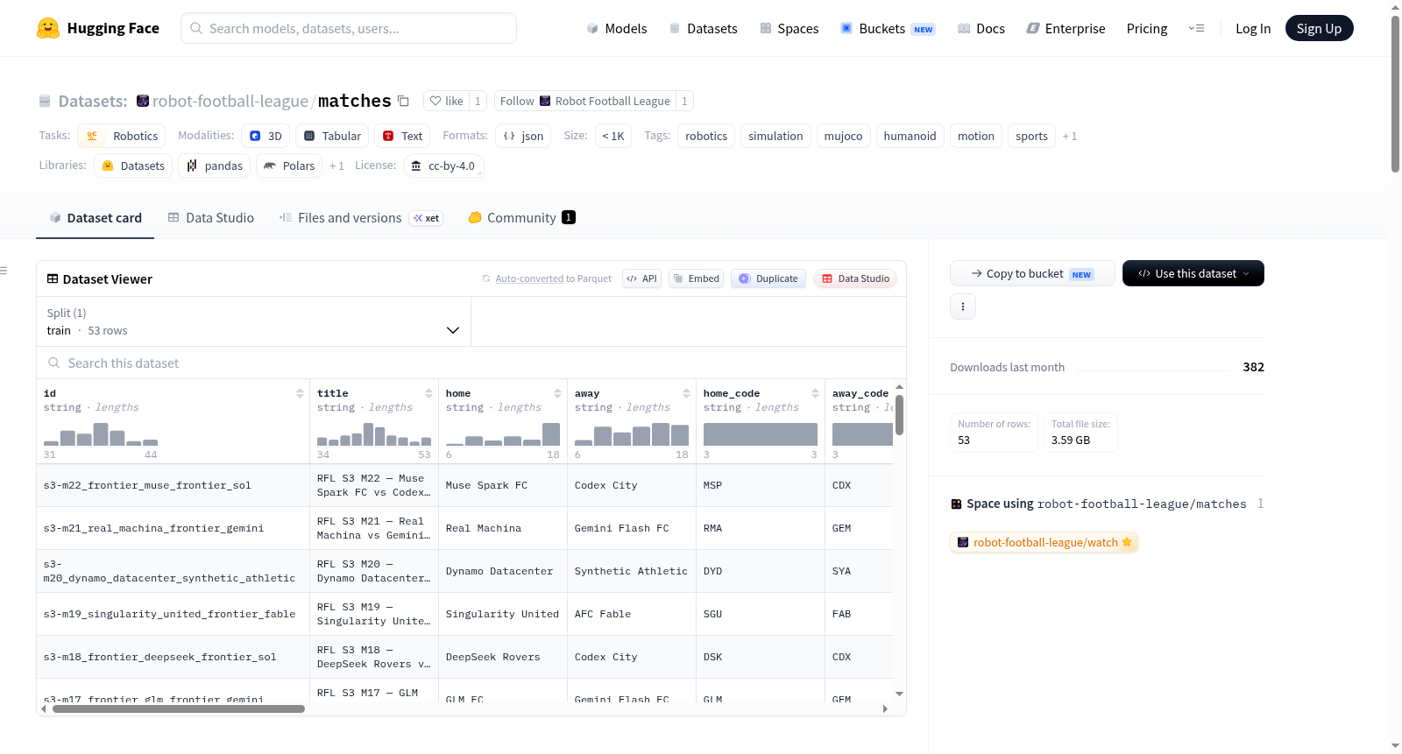Image resolution: width=1402 pixels, height=754 pixels.
Task: Click the Sign Up button
Action: (1319, 28)
